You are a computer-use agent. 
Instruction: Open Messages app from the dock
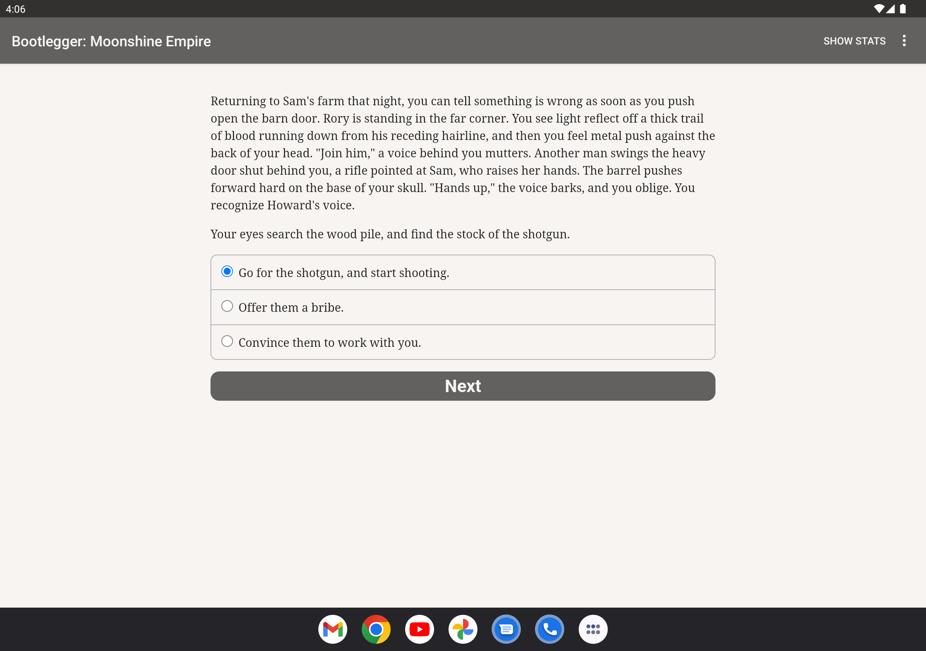506,629
